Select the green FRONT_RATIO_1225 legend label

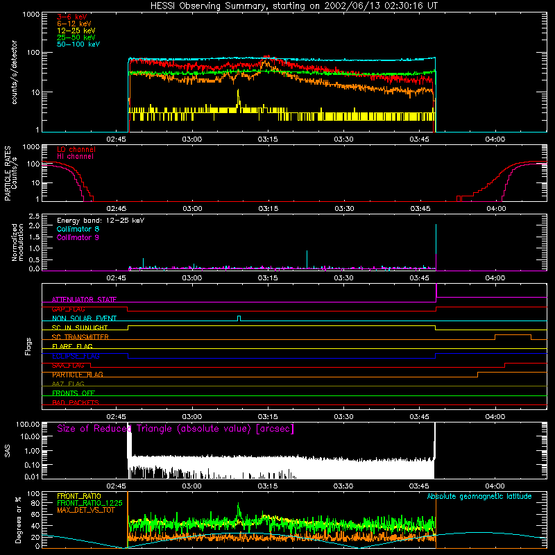coord(89,503)
